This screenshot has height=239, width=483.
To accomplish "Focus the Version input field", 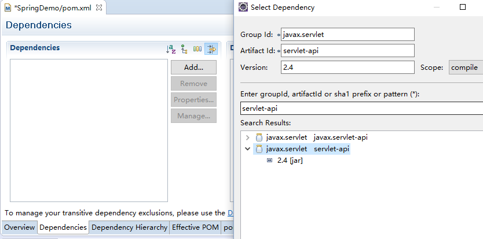I will (x=347, y=68).
